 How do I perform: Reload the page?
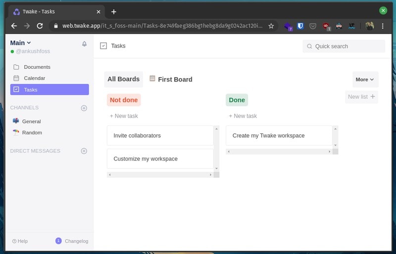tap(40, 26)
